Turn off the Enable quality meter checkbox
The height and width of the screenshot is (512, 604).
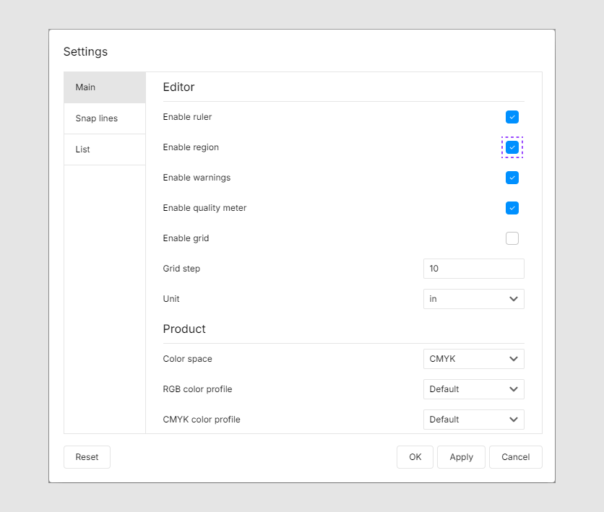tap(512, 208)
